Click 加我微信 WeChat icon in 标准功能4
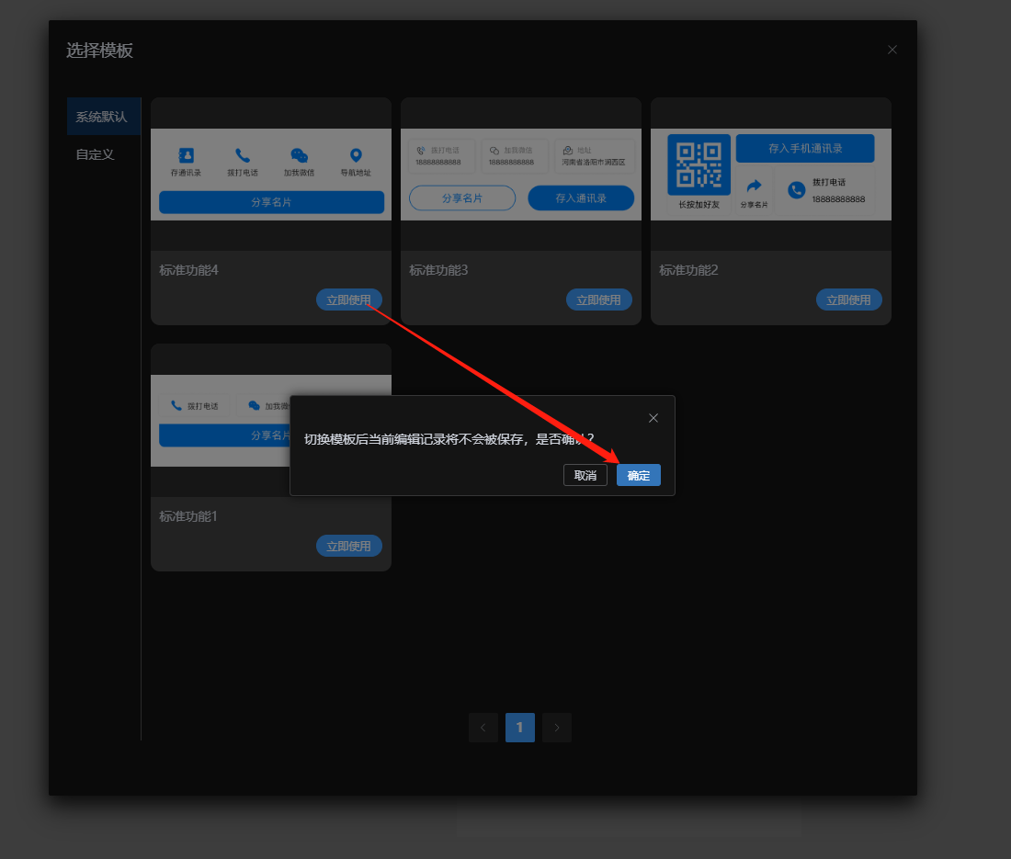1011x859 pixels. (x=299, y=156)
